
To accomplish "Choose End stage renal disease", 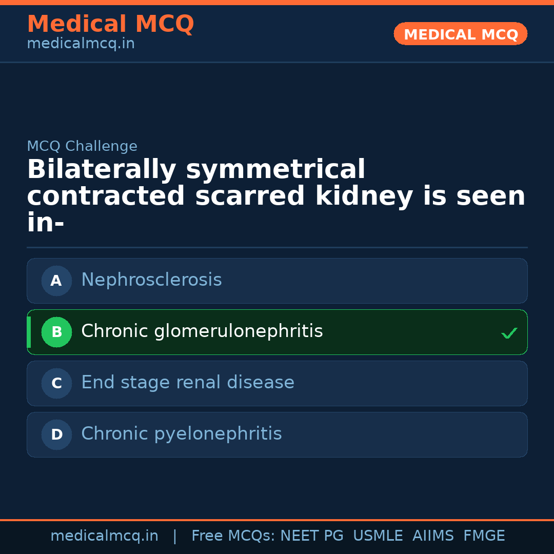I will coord(187,383).
